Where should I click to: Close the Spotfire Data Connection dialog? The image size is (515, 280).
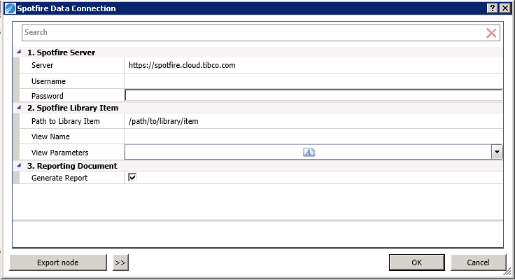[505, 8]
